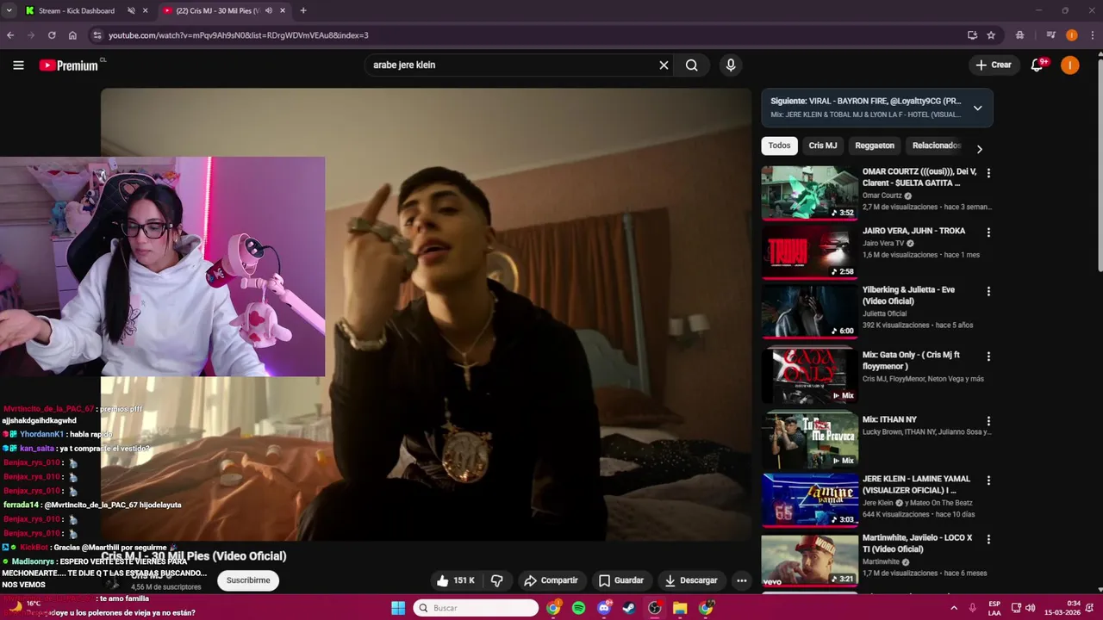Go to the browser home page
This screenshot has height=620, width=1103.
pos(72,35)
